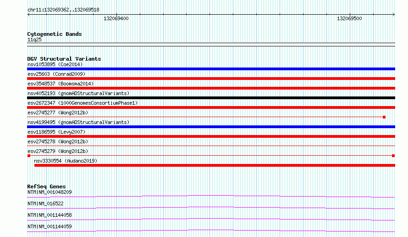This screenshot has width=408, height=237.
Task: Open nsv4199495 (gnomADStructuralVariants) label
Action: coord(78,122)
